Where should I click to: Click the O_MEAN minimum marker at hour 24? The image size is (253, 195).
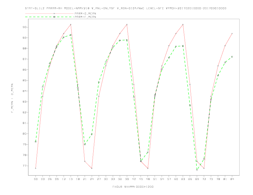point(92,168)
